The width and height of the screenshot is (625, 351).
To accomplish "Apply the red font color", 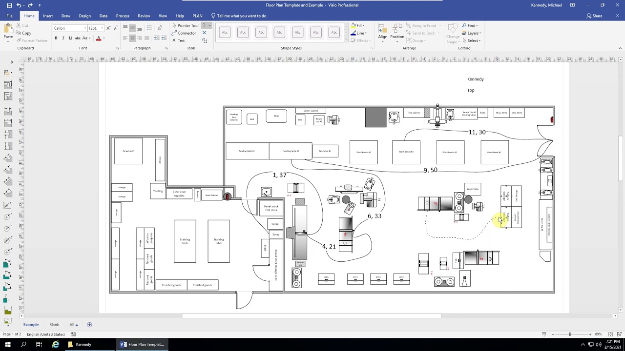I will pos(98,38).
